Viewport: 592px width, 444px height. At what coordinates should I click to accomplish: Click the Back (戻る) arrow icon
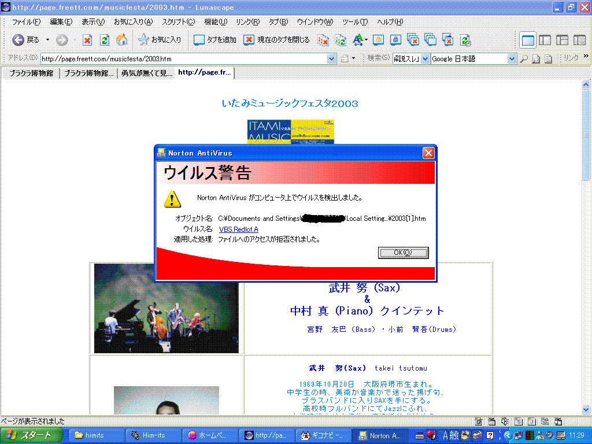point(18,40)
